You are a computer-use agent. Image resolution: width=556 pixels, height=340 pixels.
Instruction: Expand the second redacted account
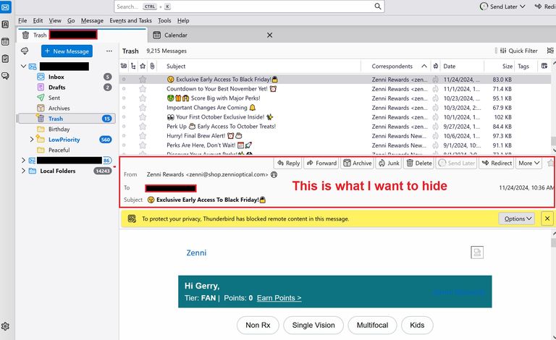(x=23, y=161)
